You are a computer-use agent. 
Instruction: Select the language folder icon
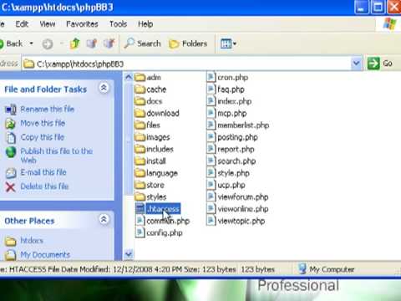pos(140,173)
